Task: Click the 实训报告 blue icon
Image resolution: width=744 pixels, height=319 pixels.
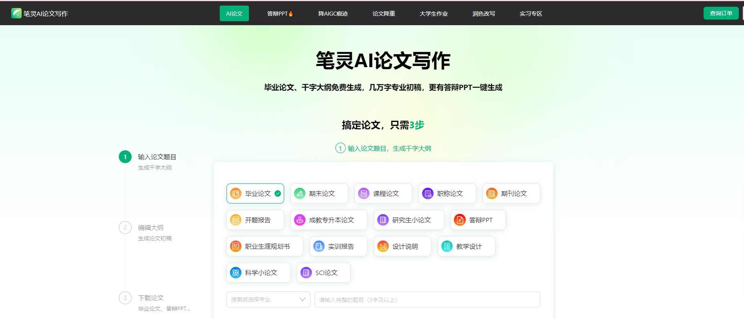Action: [x=319, y=246]
